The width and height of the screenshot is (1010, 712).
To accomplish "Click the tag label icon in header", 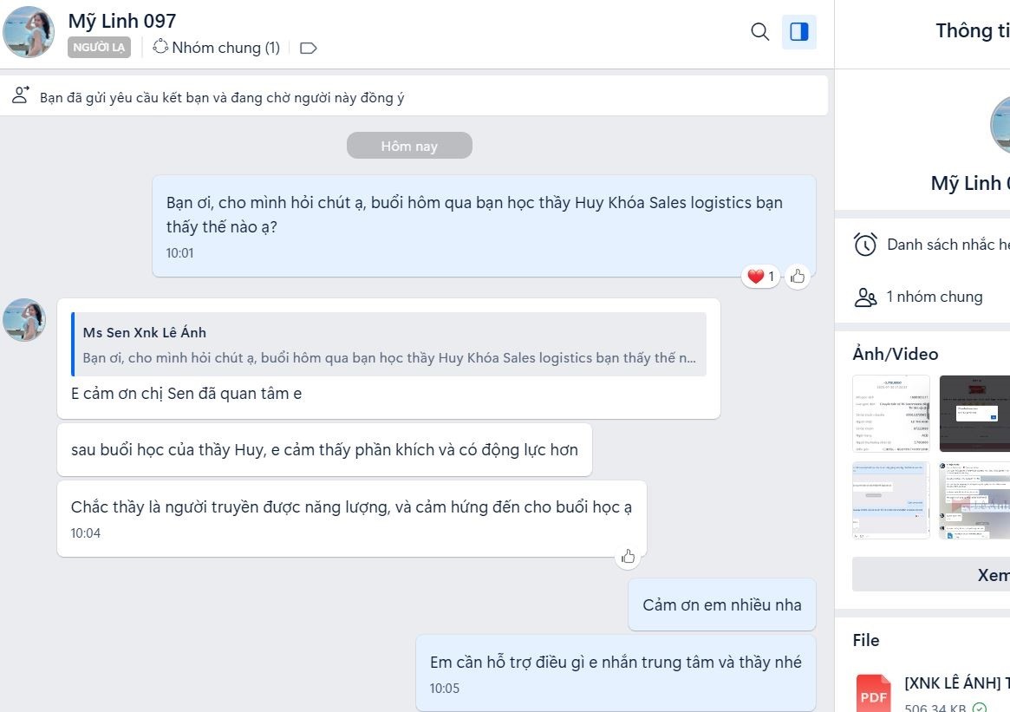I will click(308, 49).
